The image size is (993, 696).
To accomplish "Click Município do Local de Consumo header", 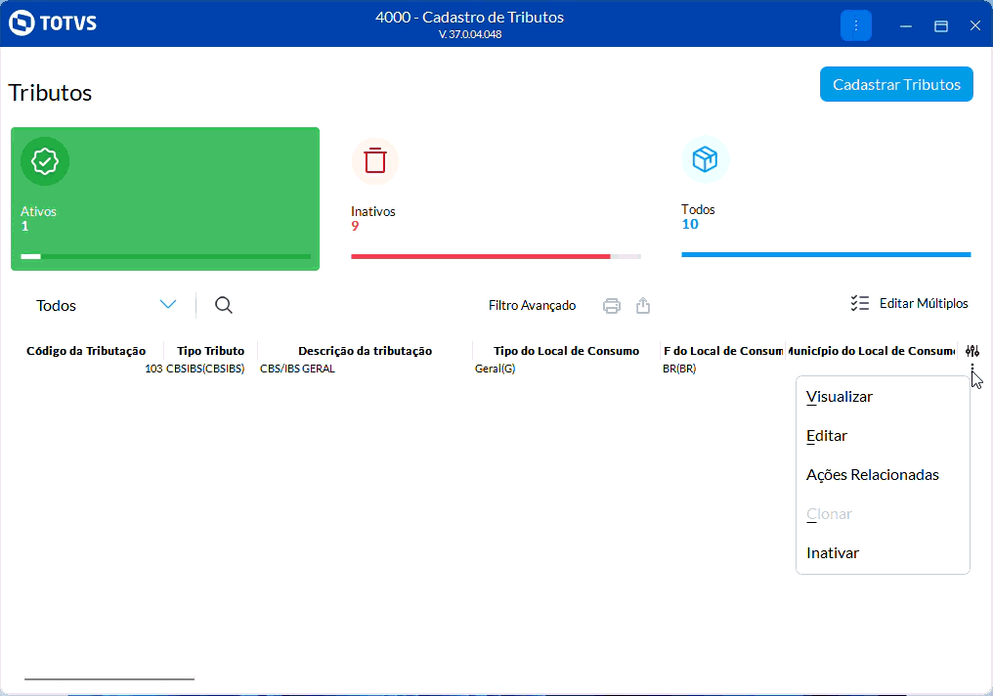I will pyautogui.click(x=872, y=351).
